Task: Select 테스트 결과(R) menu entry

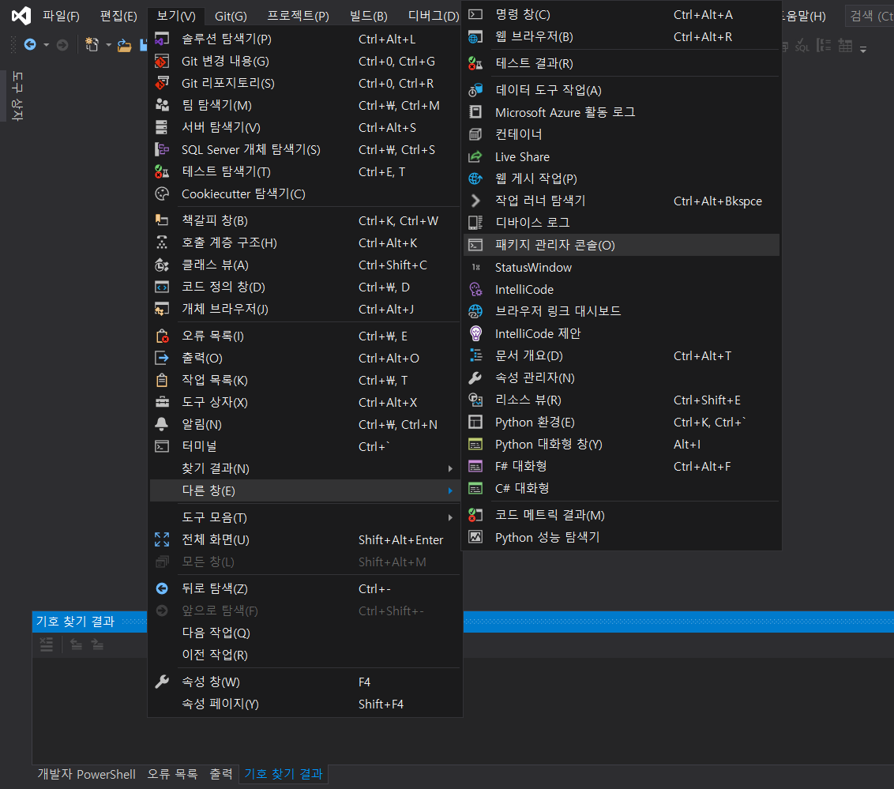Action: tap(621, 63)
